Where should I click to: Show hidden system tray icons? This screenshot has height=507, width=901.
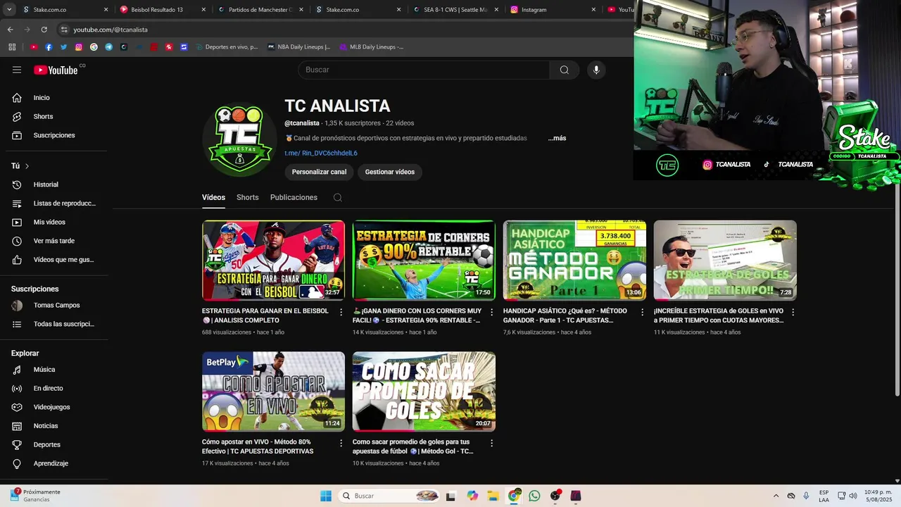pyautogui.click(x=776, y=496)
